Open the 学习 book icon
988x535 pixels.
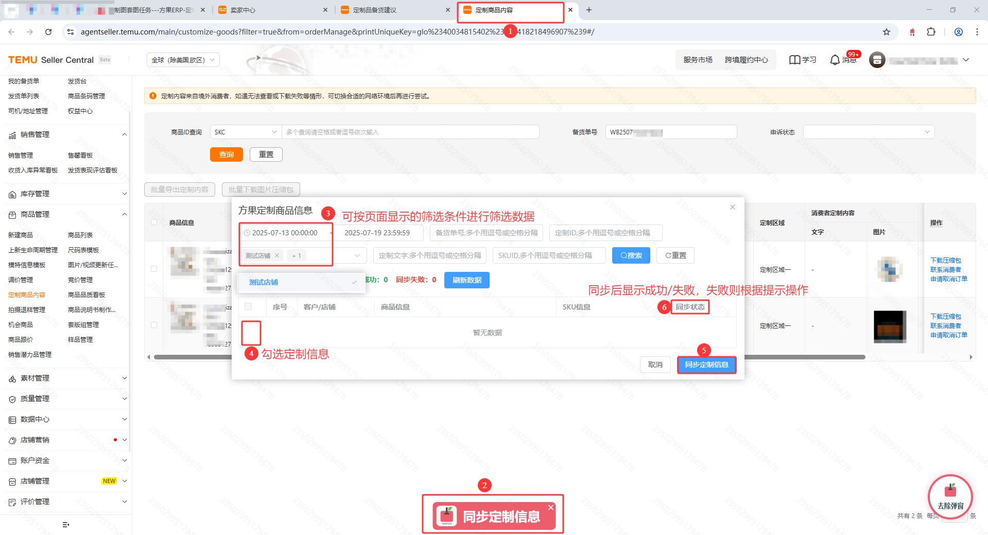point(795,60)
